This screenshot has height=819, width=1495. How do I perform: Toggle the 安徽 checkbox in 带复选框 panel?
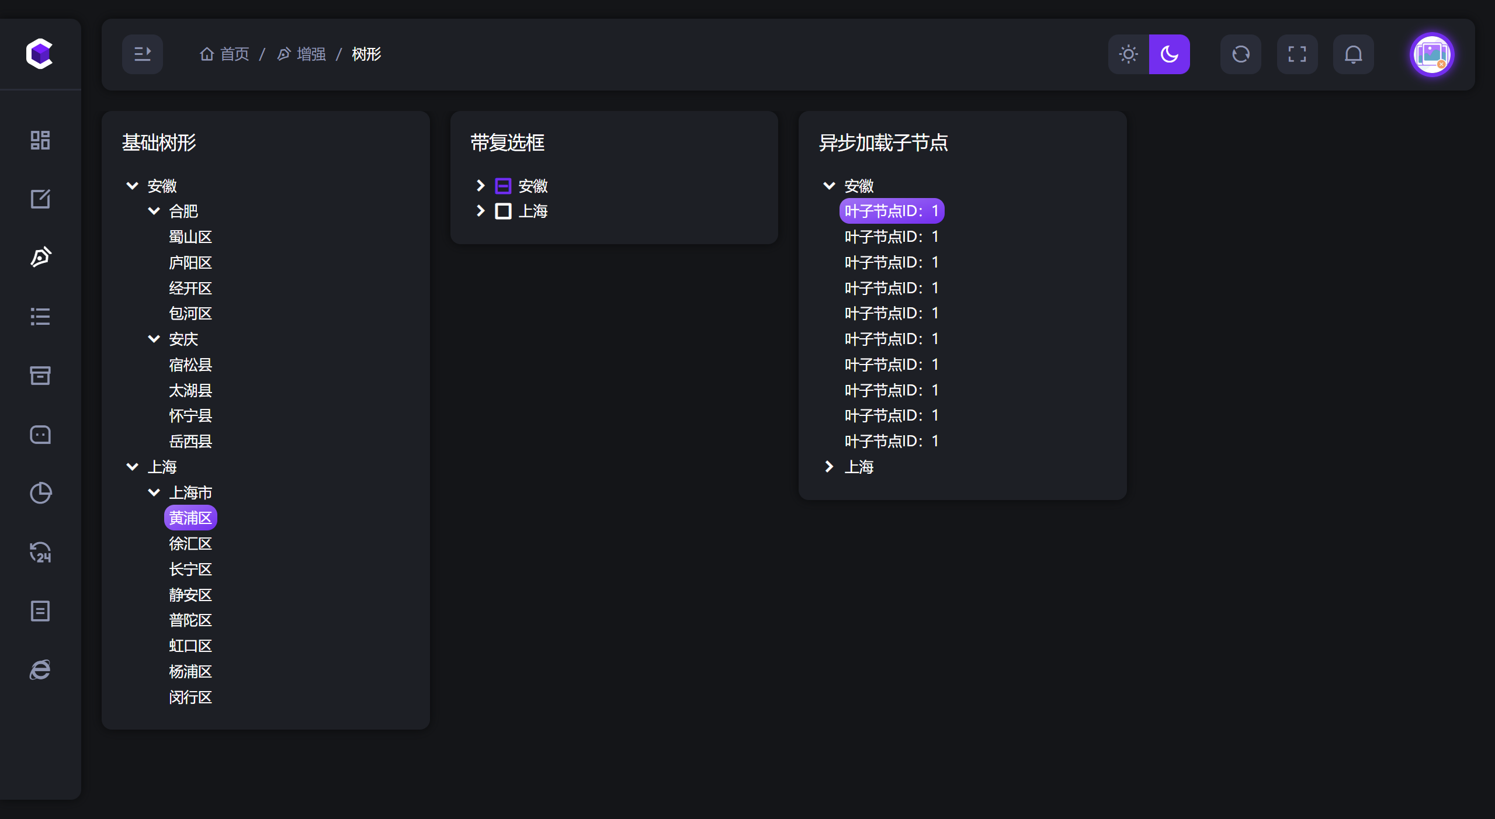pos(502,185)
